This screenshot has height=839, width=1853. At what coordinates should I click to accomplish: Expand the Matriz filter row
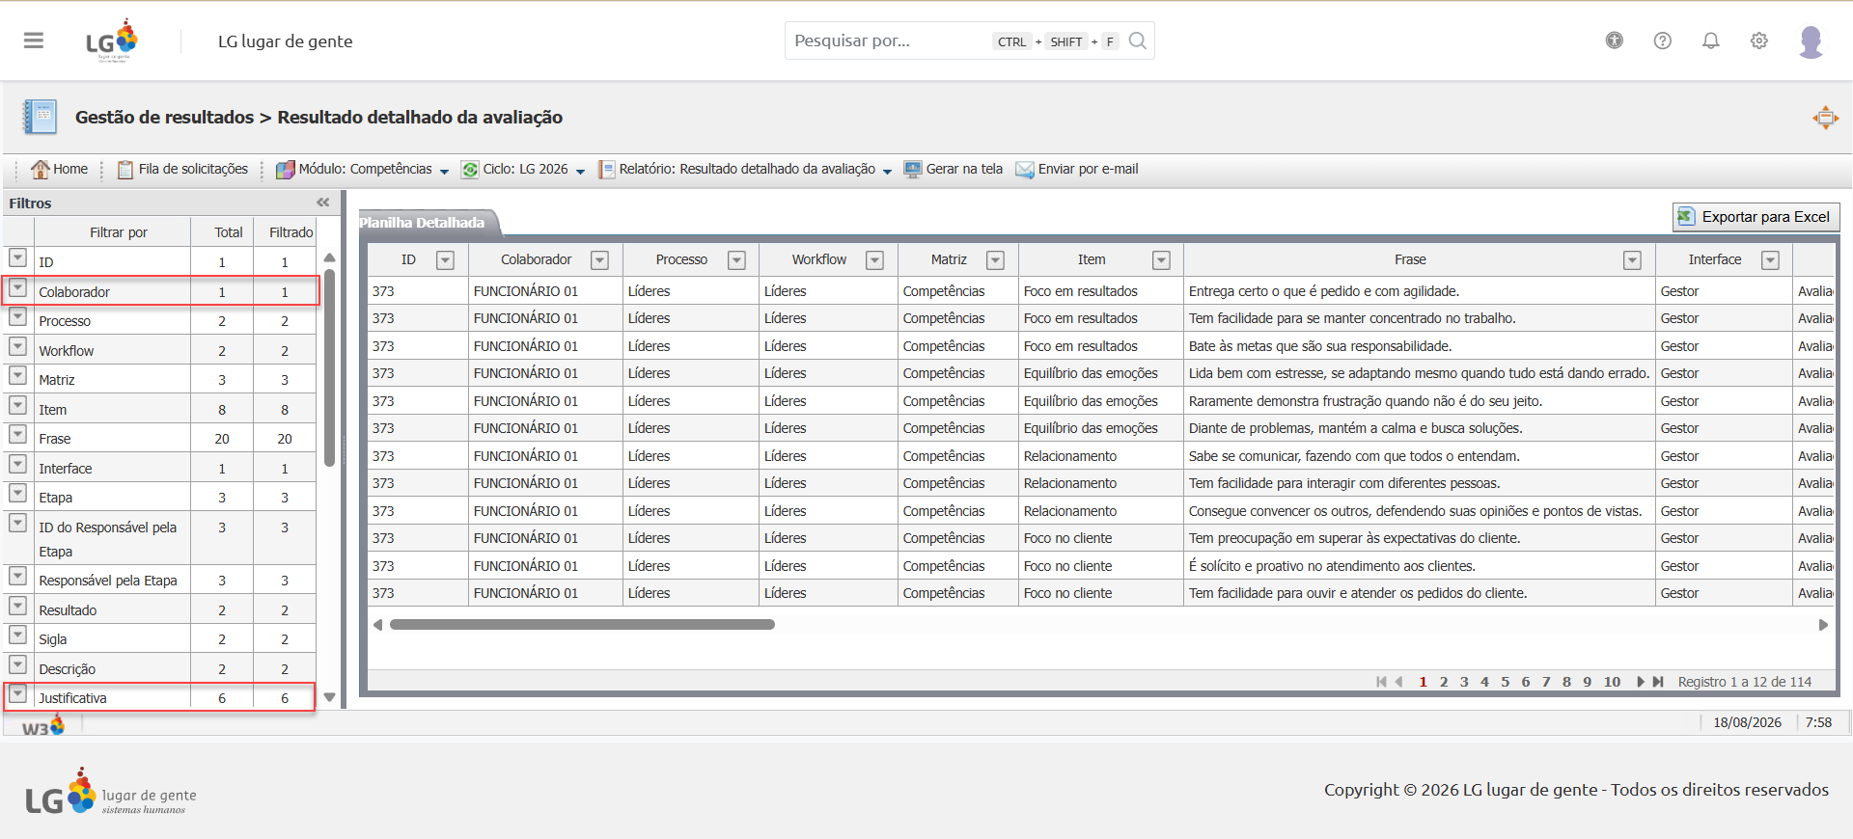[x=17, y=375]
